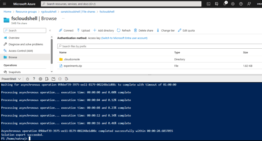Open portal settings gear in header
Viewport: 262px width, 141px height.
pyautogui.click(x=233, y=4)
